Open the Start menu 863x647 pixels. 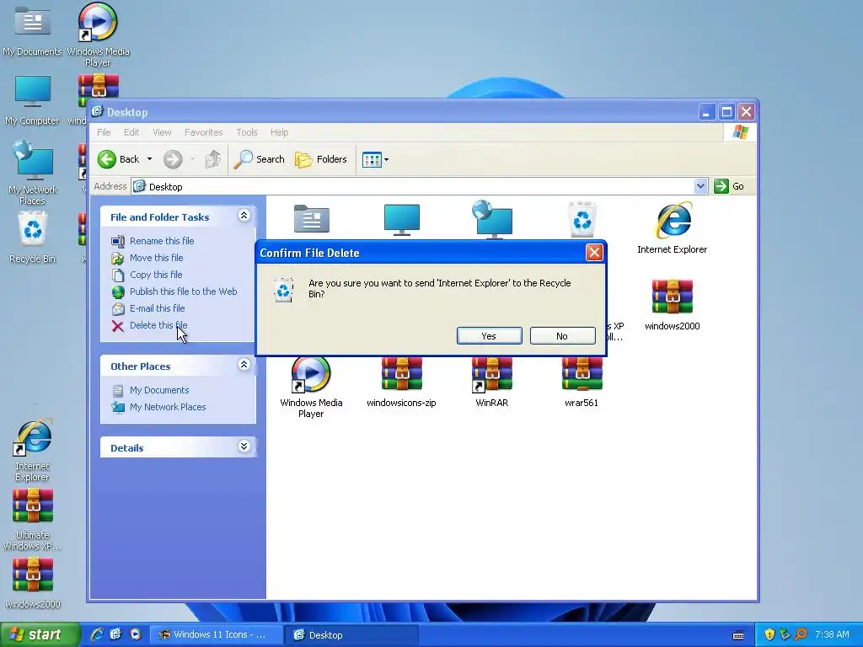click(39, 634)
